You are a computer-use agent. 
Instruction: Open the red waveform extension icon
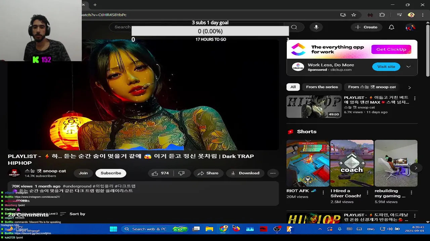click(370, 15)
